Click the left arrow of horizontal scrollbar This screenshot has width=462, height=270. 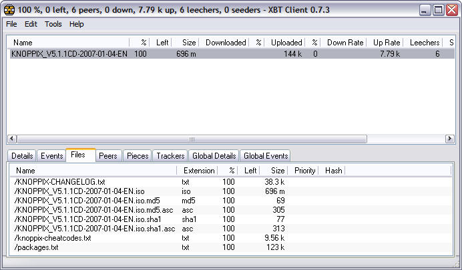12,139
